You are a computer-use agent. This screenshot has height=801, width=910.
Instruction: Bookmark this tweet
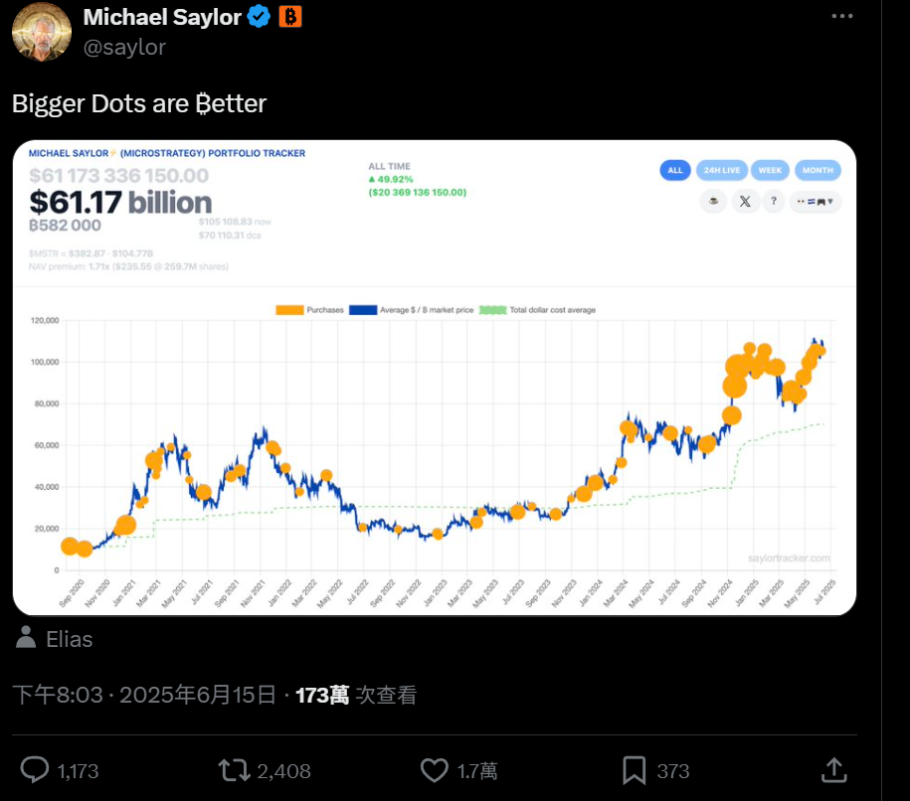[636, 770]
